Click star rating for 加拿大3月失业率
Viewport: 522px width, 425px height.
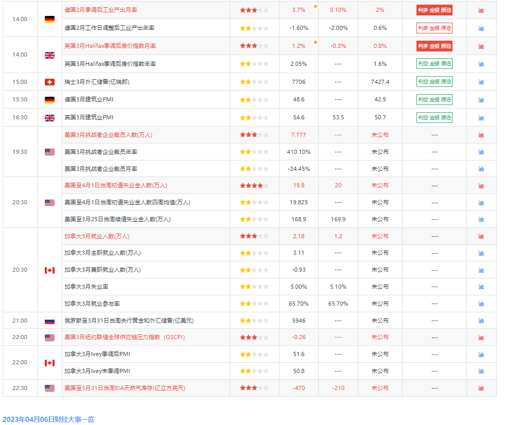tap(254, 287)
